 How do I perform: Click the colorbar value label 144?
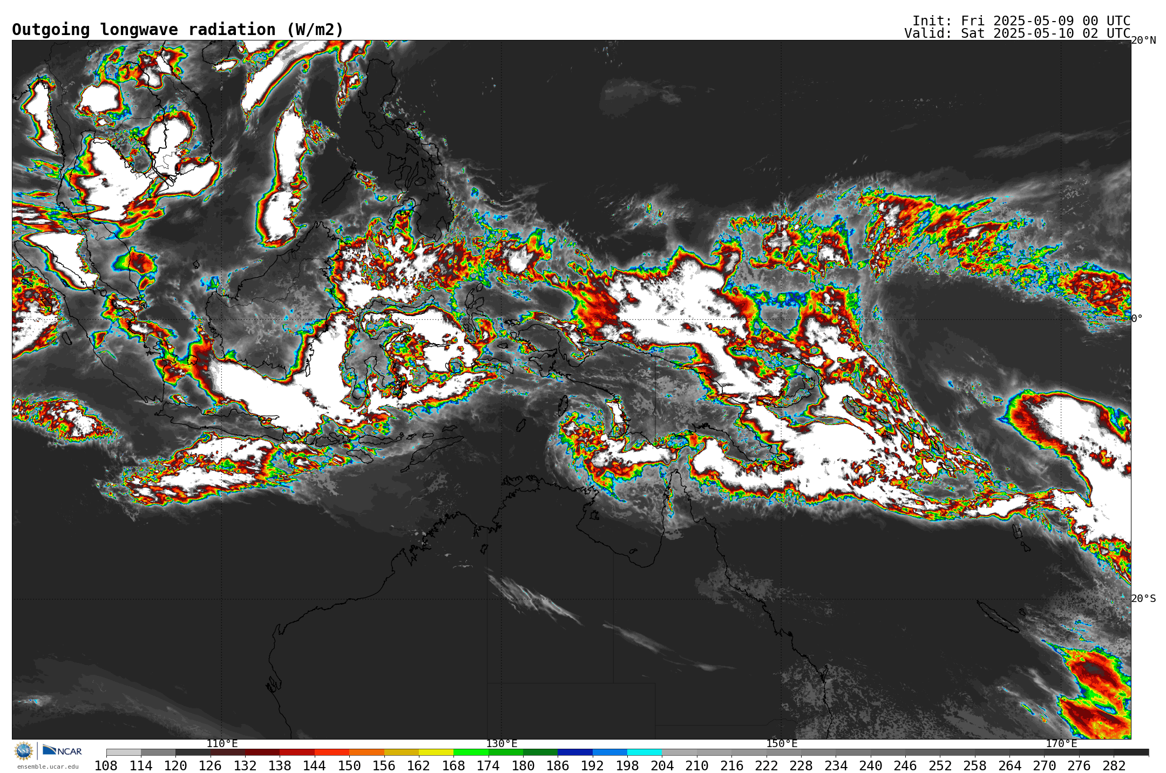(x=314, y=765)
